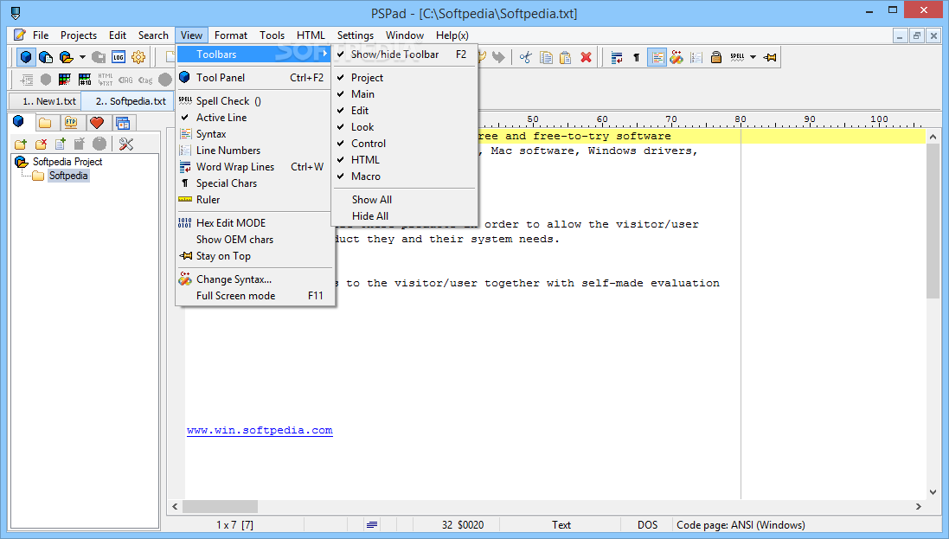Click the stay on top pin toolbar icon
The width and height of the screenshot is (949, 539).
[770, 57]
